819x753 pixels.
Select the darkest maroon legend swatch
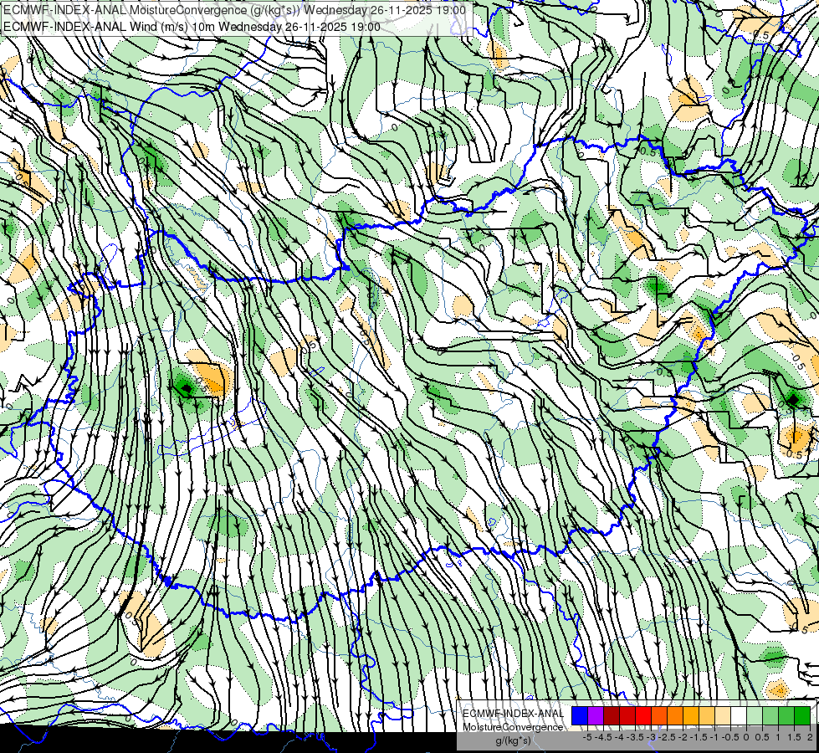612,716
